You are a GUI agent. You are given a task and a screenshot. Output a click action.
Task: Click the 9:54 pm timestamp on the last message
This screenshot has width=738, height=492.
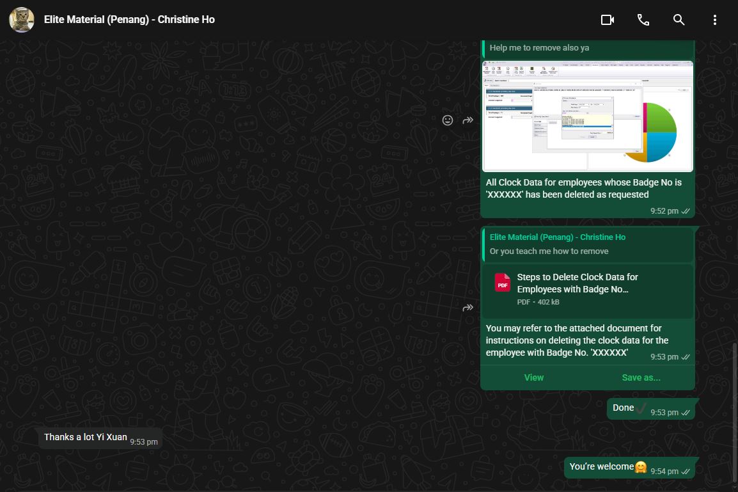[x=664, y=472]
